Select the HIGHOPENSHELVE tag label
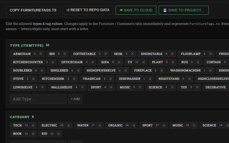This screenshot has height=143, width=229. [101, 70]
